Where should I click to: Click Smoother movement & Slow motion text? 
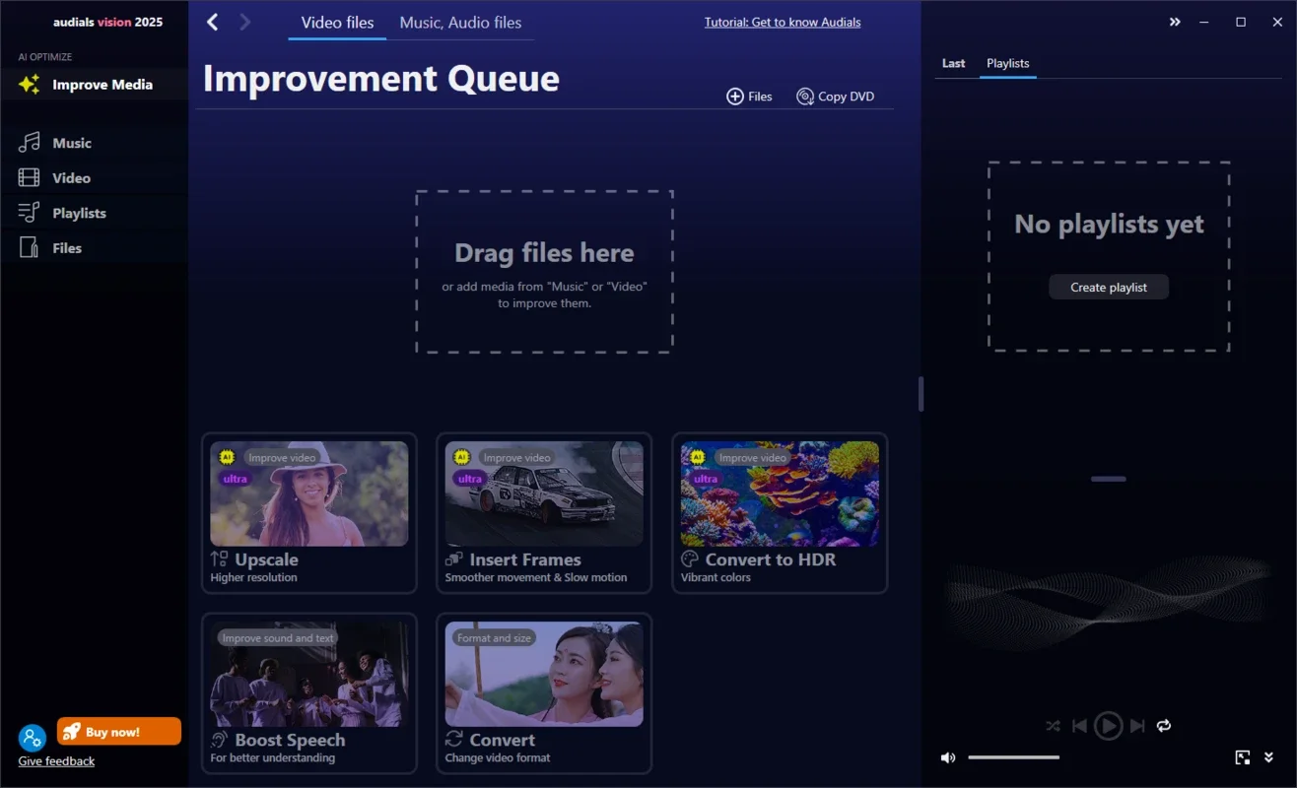click(x=536, y=577)
